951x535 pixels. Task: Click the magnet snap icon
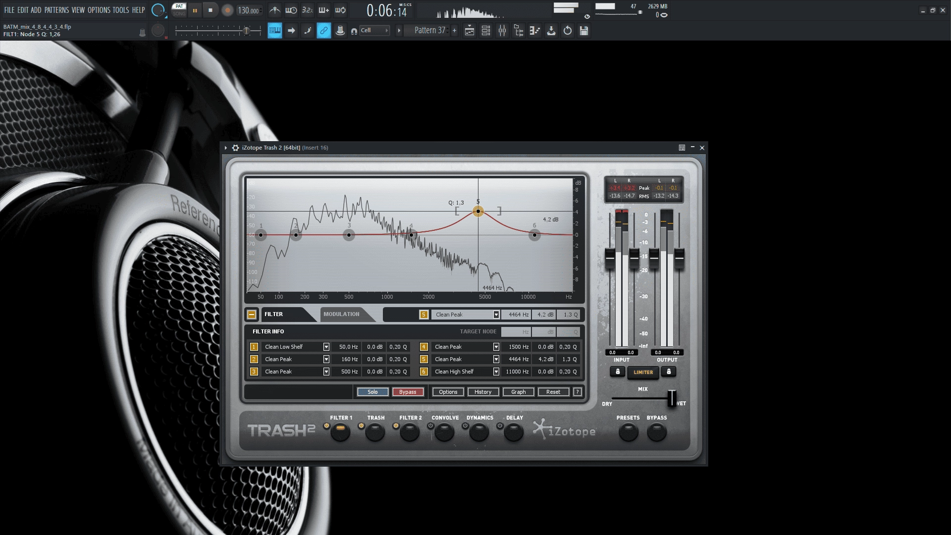(354, 31)
